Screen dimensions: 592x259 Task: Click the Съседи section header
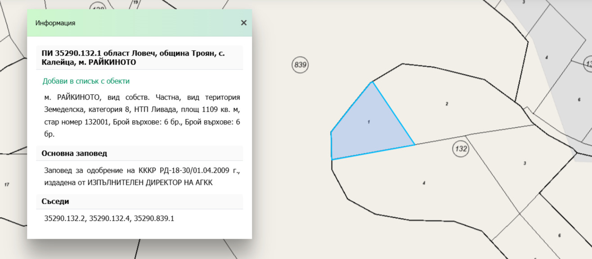click(x=55, y=202)
